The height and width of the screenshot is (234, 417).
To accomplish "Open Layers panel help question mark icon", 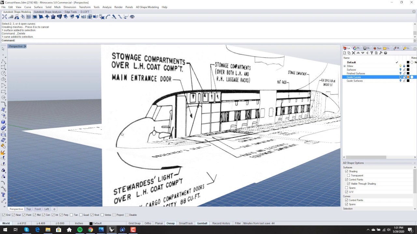I will pos(385,53).
